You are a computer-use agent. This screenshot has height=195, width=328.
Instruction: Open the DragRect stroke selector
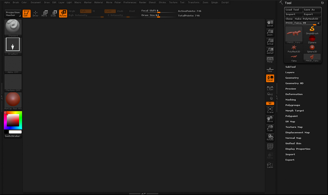[13, 46]
